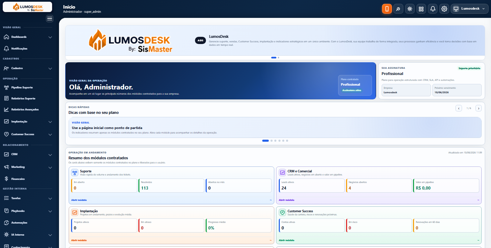Click the Relatórios Avançados chart icon
Screen dimensions: 491x248
(x=6, y=109)
